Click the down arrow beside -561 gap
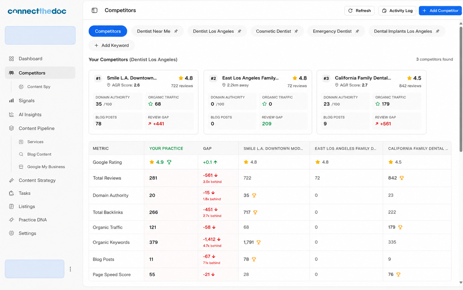 point(216,175)
